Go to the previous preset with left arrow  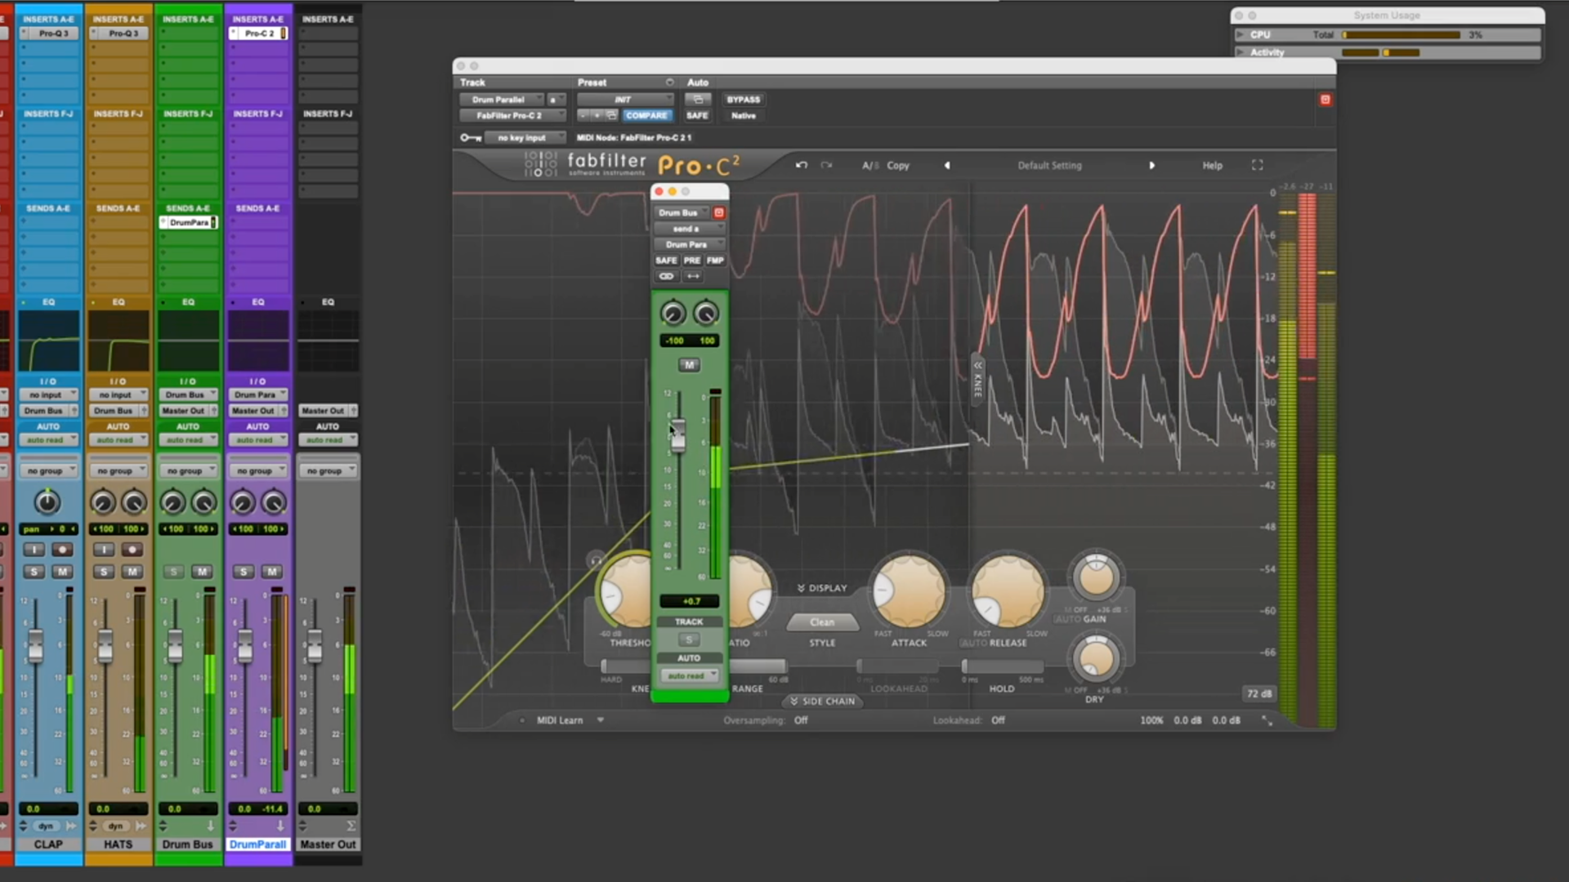click(947, 165)
